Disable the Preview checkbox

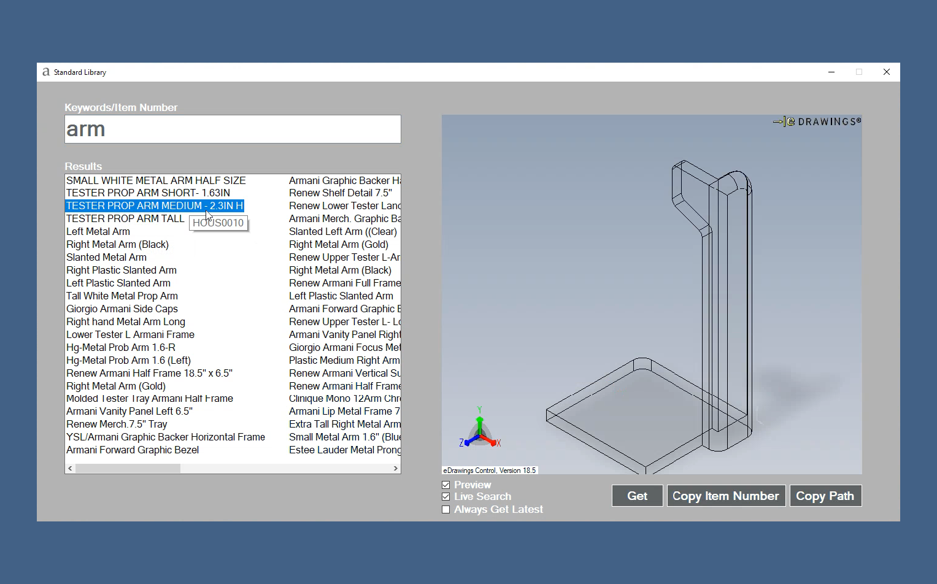pos(445,484)
